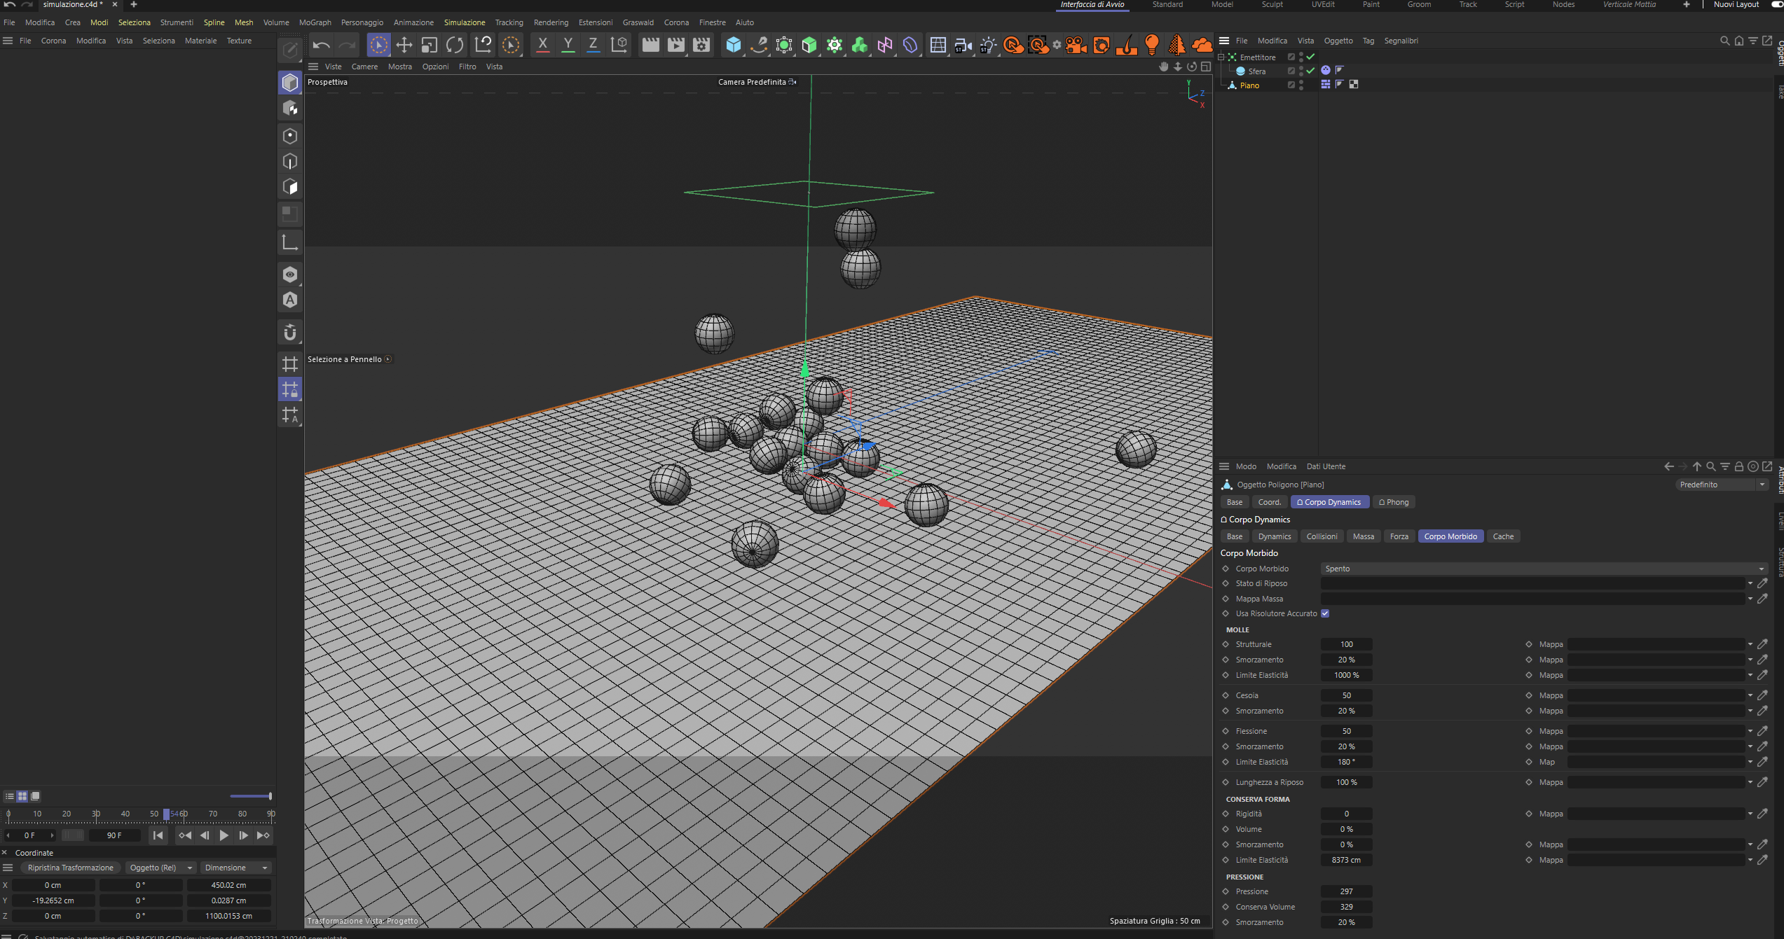The image size is (1784, 939).
Task: Click the green MoGraph Cloner icon
Action: [x=859, y=46]
